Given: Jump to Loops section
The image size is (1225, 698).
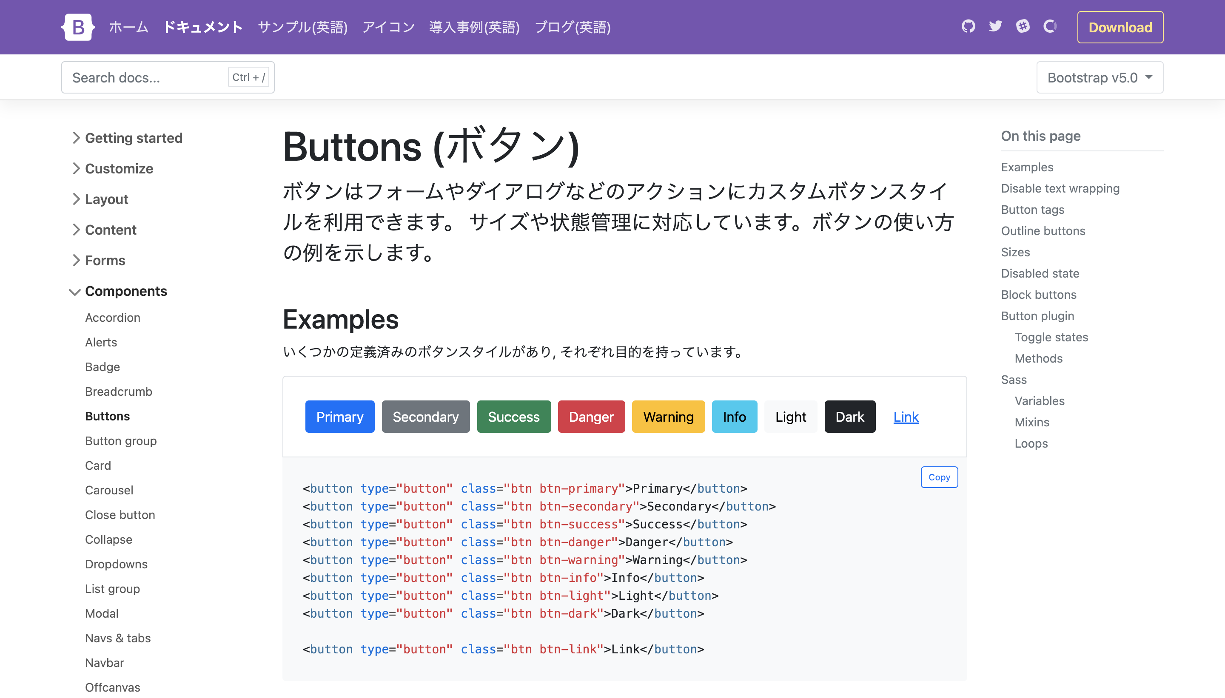Looking at the screenshot, I should 1031,443.
